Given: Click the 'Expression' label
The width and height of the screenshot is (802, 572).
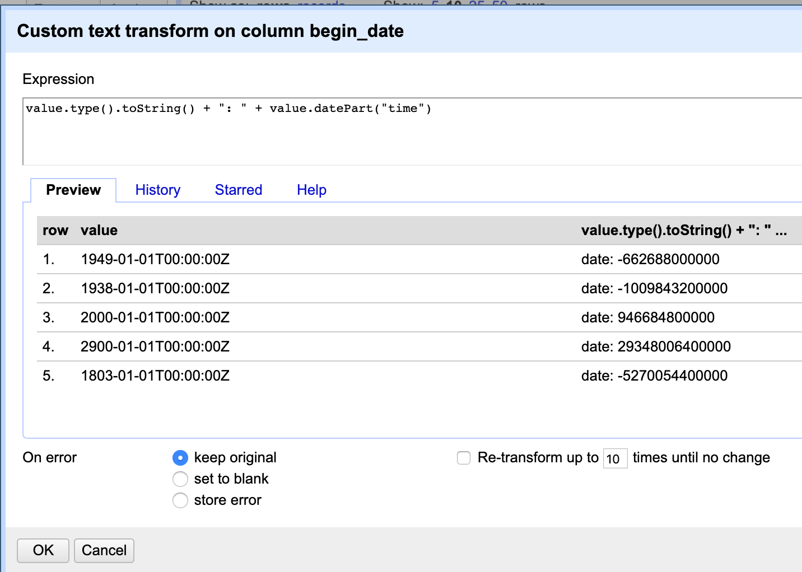Looking at the screenshot, I should [x=58, y=79].
